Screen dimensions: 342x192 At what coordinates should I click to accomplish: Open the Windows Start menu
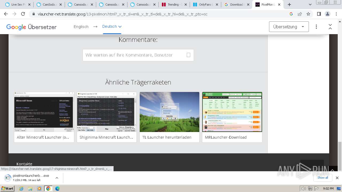(7, 188)
